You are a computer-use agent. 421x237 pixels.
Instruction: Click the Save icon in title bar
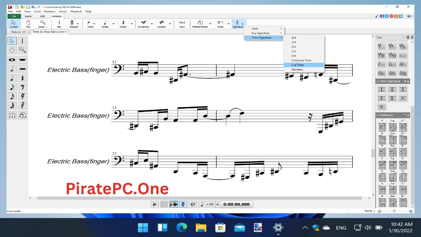point(28,7)
